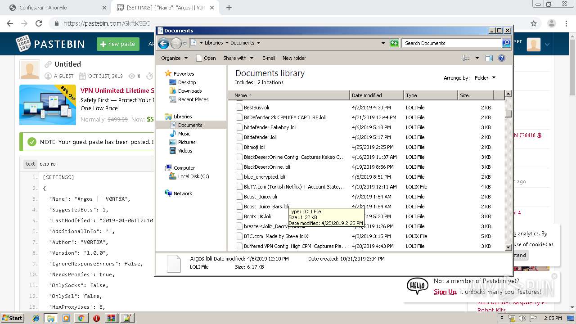The height and width of the screenshot is (324, 576).
Task: Focus the Search Documents field
Action: click(451, 43)
